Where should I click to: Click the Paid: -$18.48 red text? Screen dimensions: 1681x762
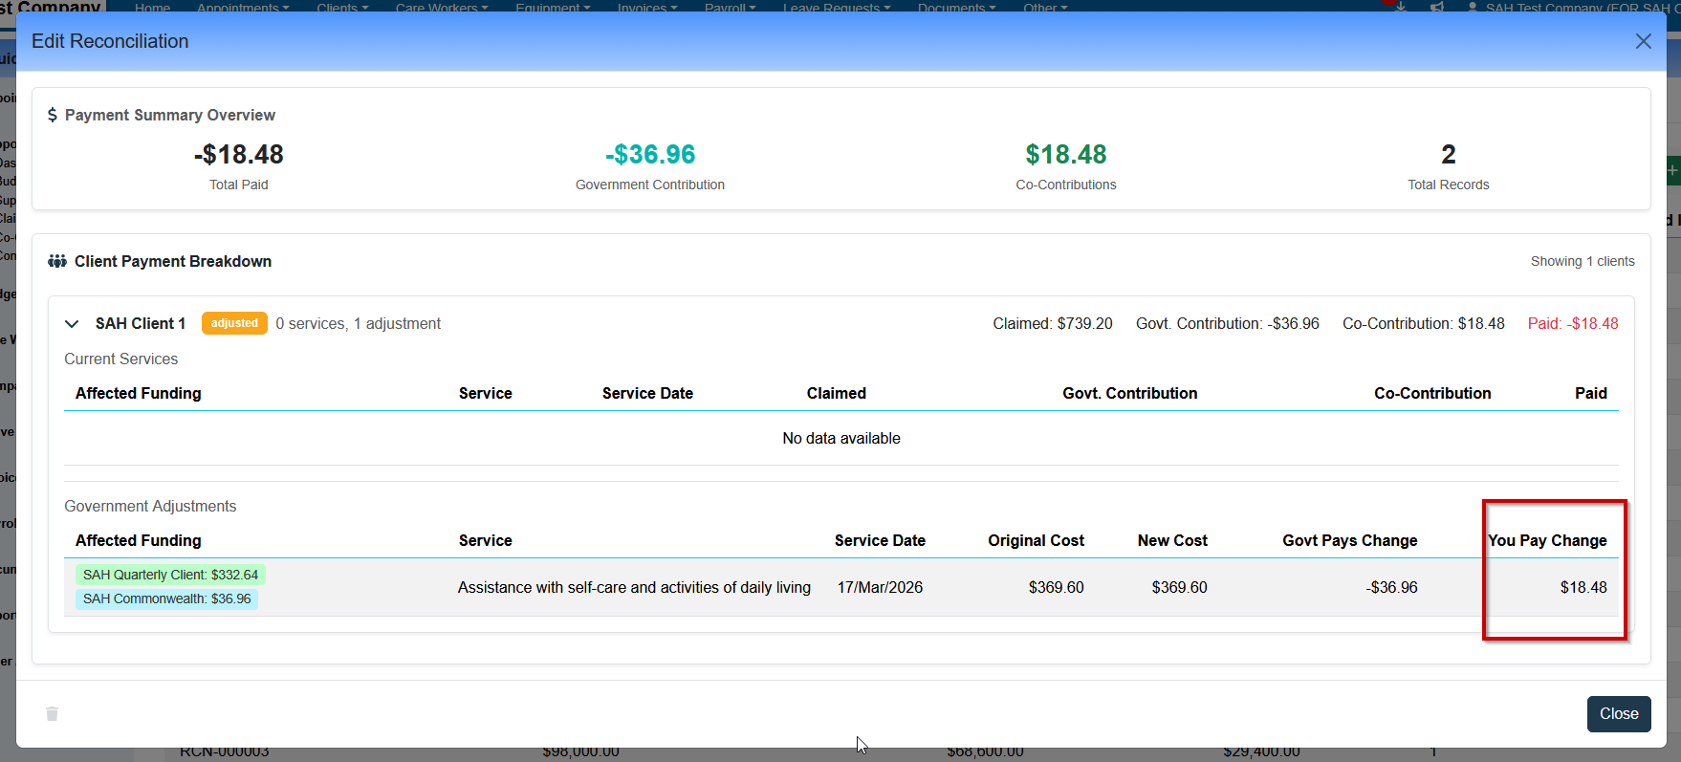(1573, 323)
